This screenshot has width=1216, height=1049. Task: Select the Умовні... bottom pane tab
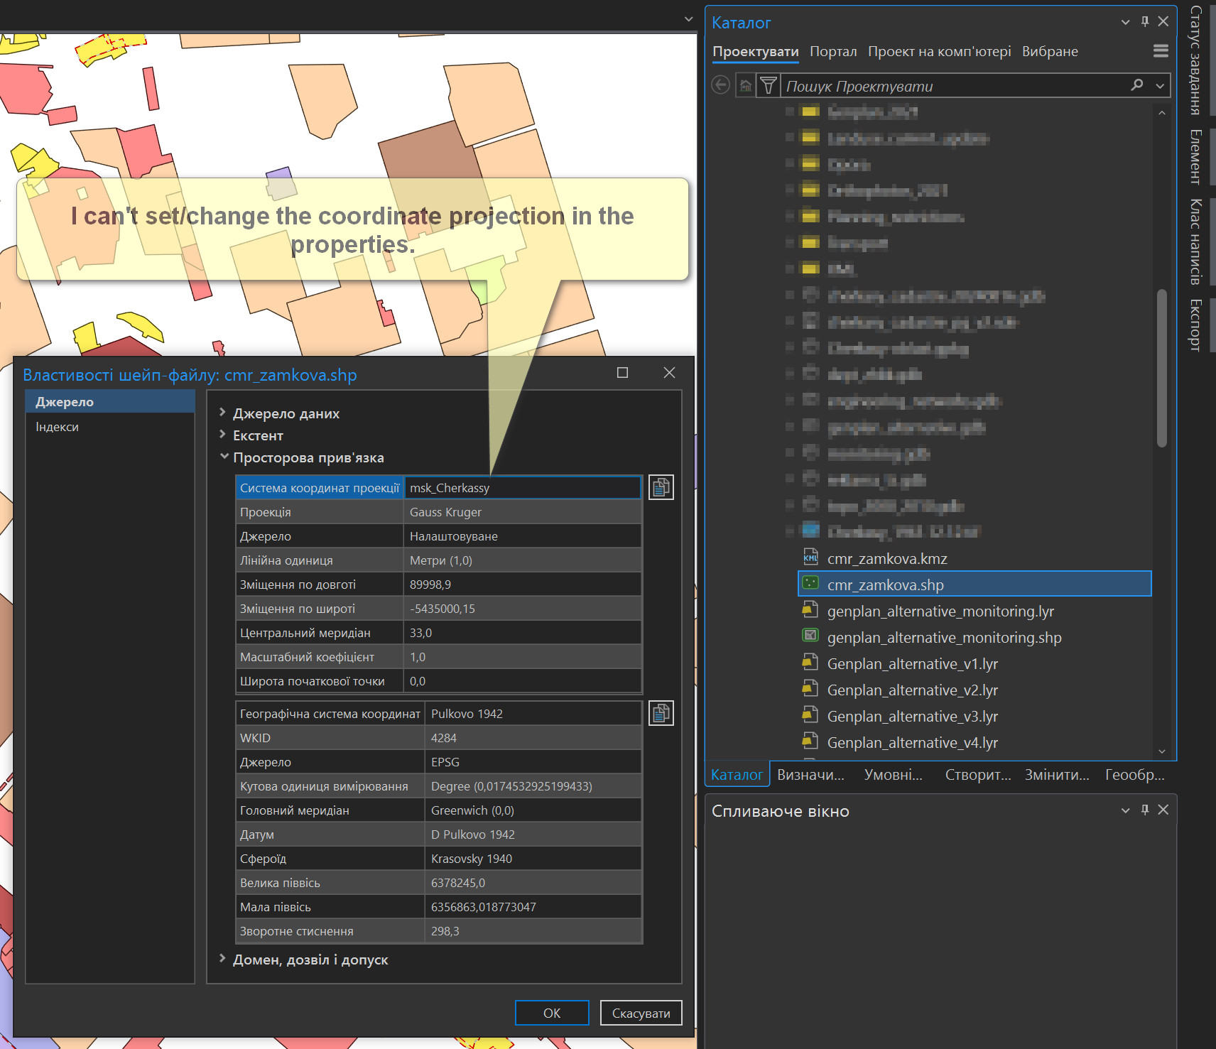(893, 774)
